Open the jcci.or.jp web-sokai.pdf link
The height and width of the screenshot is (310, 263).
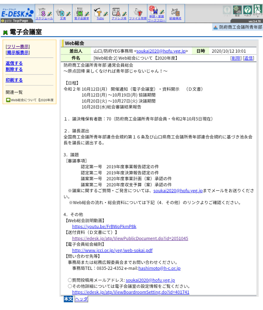coord(112,250)
